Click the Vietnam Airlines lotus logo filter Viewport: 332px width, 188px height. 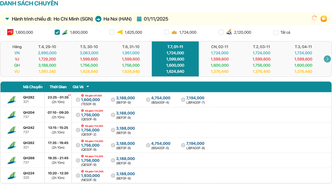[174, 32]
